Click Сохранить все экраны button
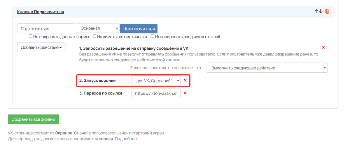The image size is (350, 145). pos(33,119)
